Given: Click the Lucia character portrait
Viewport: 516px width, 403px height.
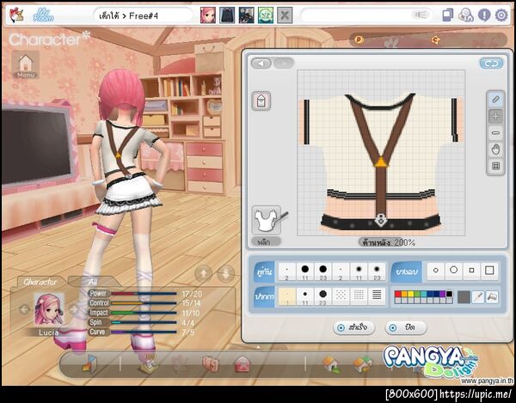Looking at the screenshot, I should point(49,309).
